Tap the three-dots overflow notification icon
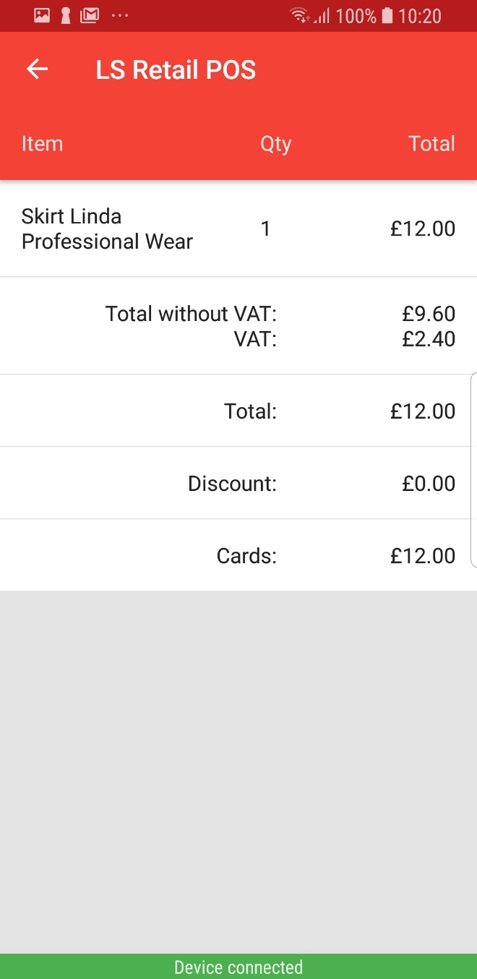 coord(119,15)
